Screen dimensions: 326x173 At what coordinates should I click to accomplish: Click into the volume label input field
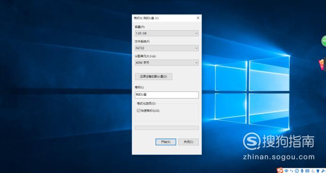point(167,95)
